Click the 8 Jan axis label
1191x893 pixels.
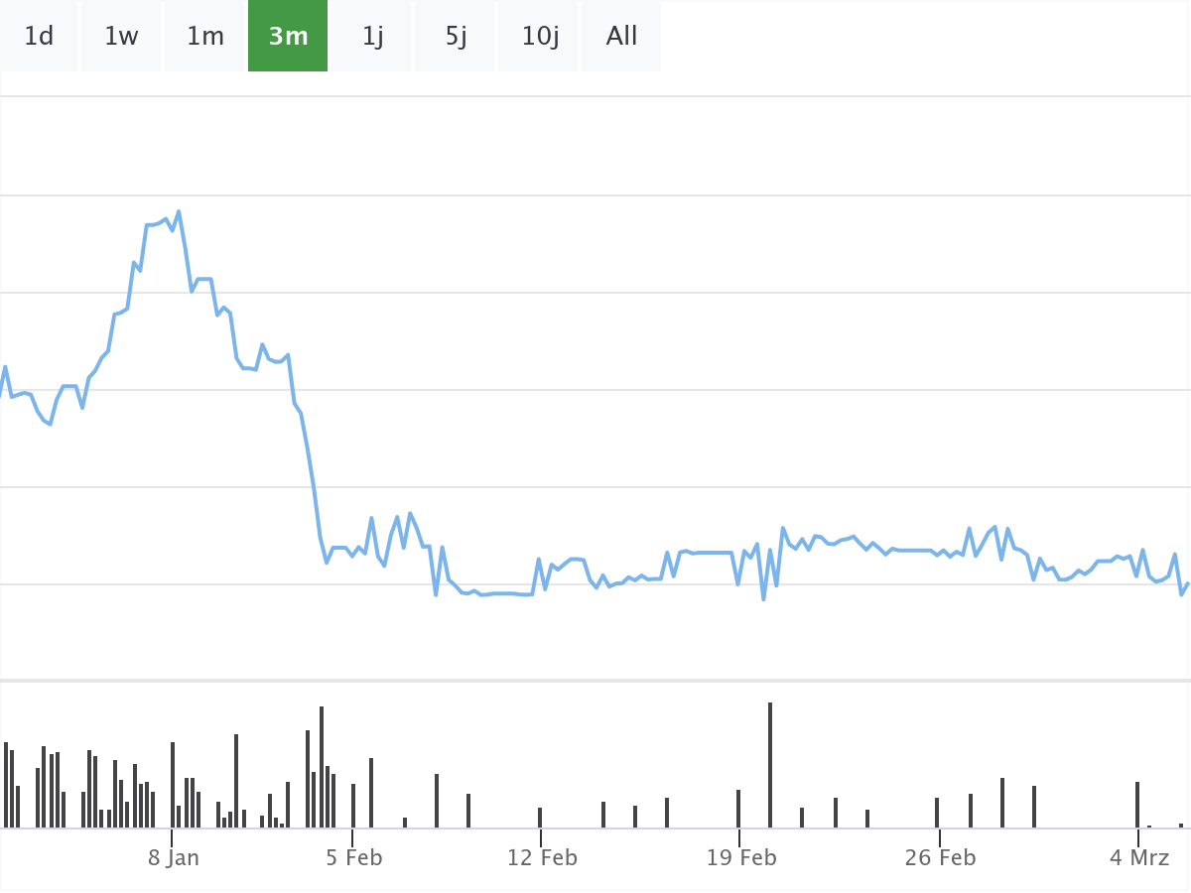174,858
